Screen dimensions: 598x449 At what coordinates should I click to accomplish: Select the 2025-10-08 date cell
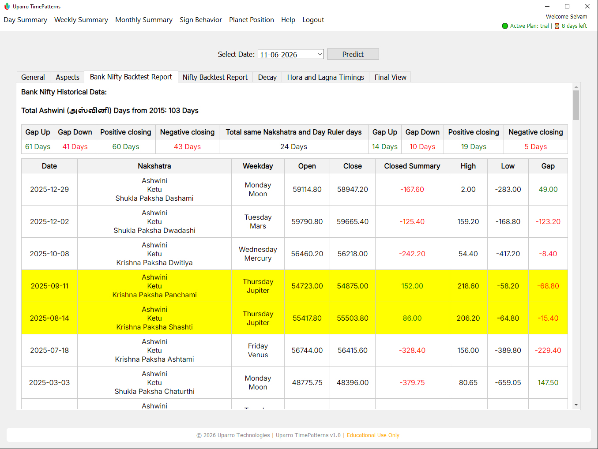tap(49, 254)
